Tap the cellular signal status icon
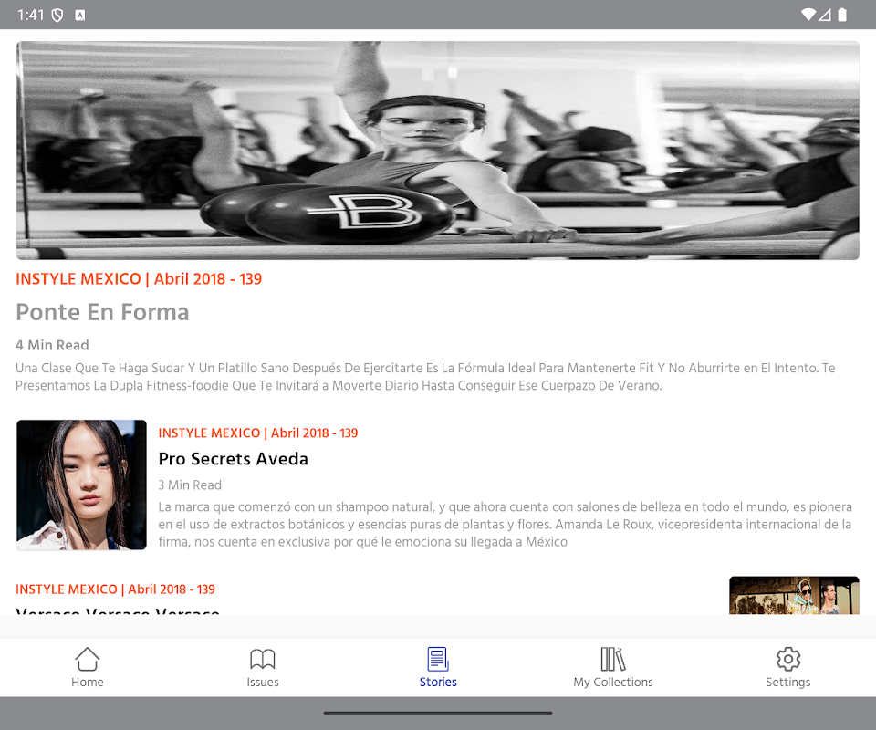Image resolution: width=876 pixels, height=730 pixels. pos(825,15)
